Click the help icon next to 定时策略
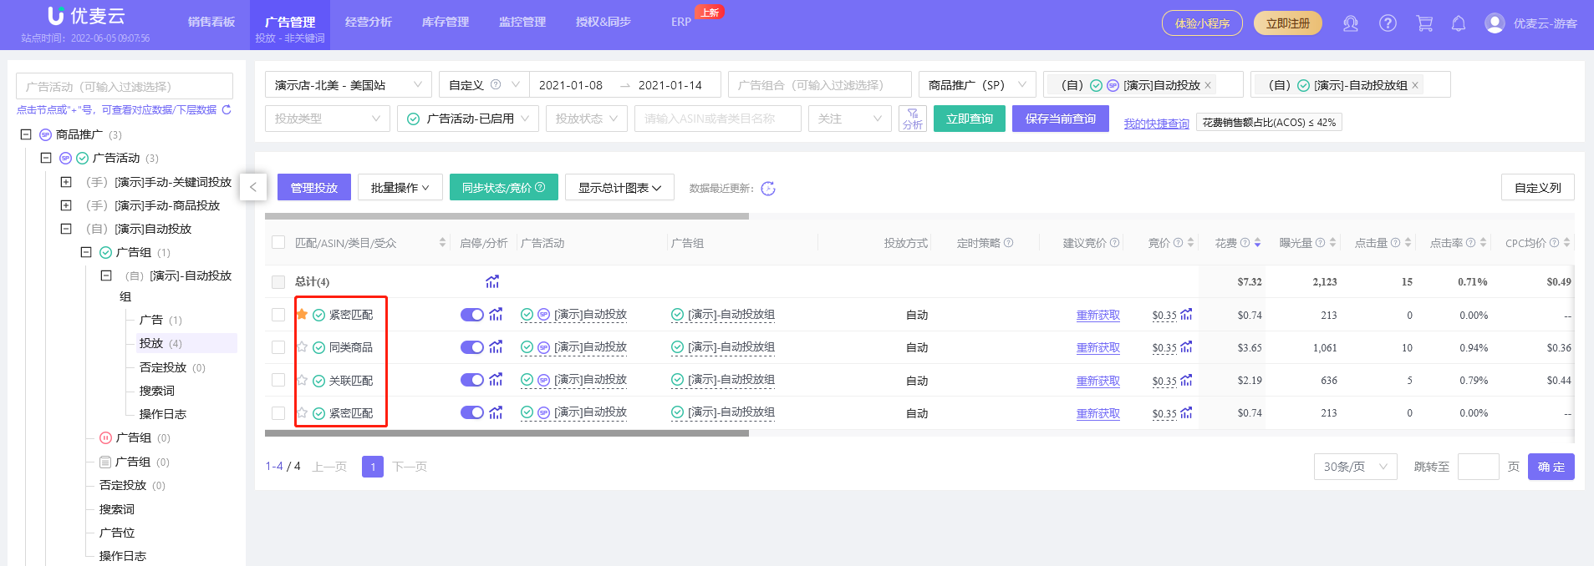Screen dimensions: 1594x566 [1008, 243]
